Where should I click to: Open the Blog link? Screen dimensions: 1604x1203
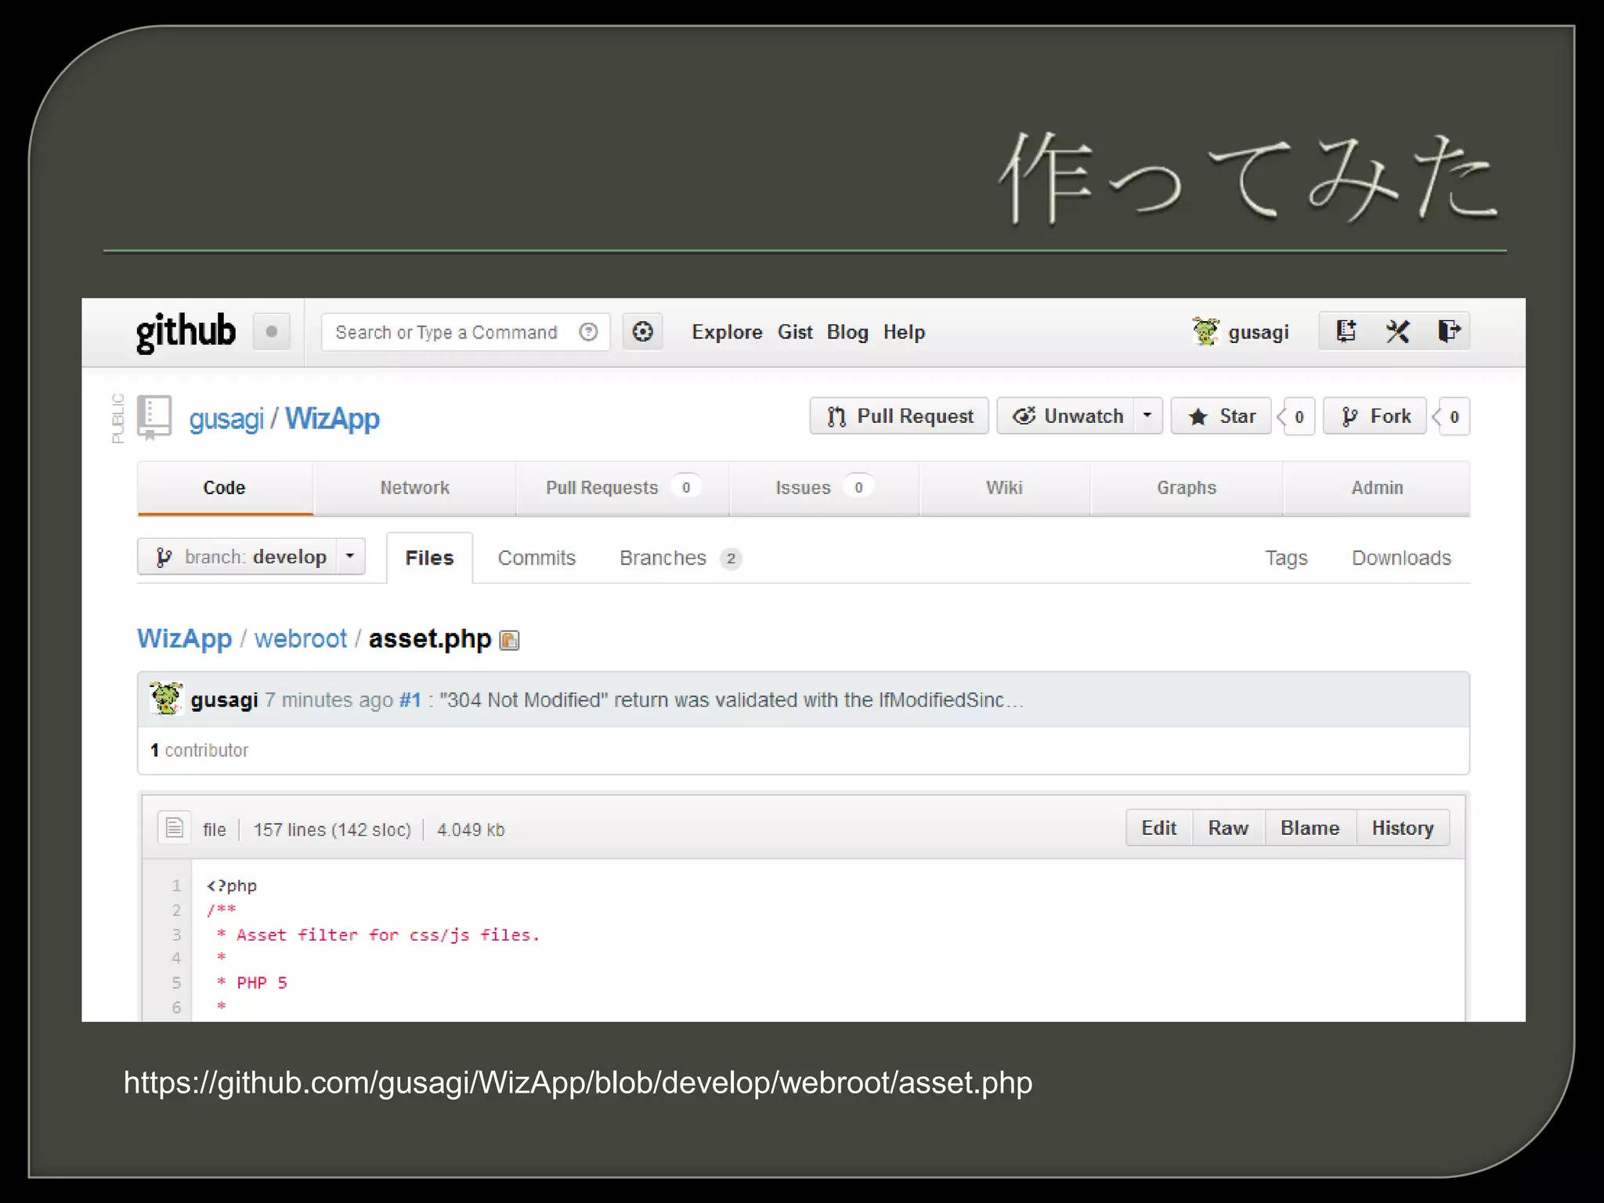click(x=847, y=332)
